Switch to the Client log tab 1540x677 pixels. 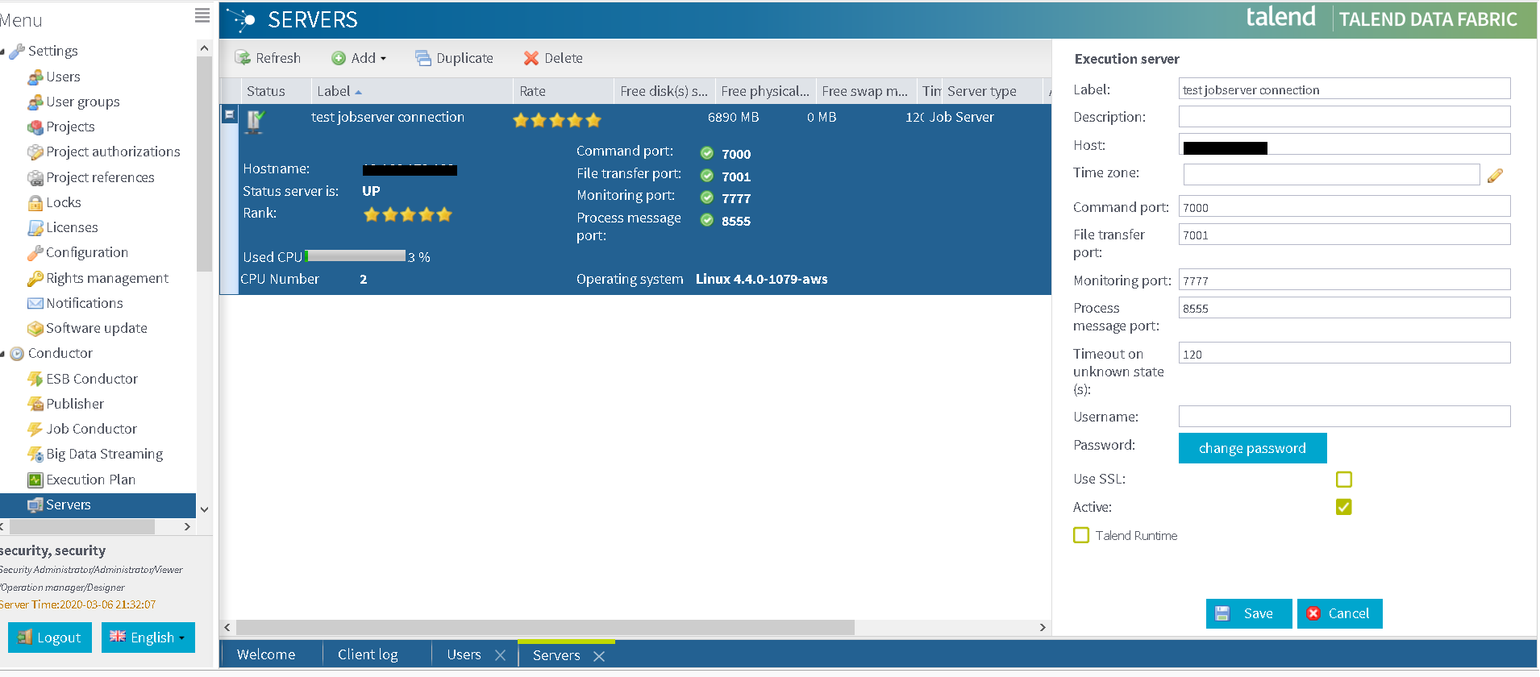click(x=368, y=654)
